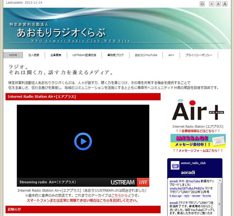Open the Air+ PLUS logo image
Screen dimensions: 234x216
[198, 110]
